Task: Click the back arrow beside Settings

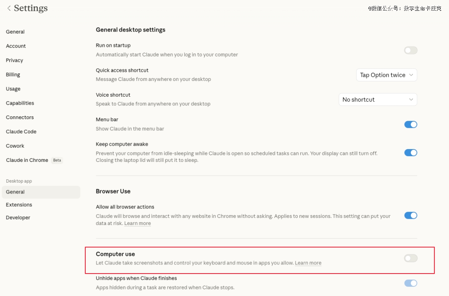Action: (9, 8)
